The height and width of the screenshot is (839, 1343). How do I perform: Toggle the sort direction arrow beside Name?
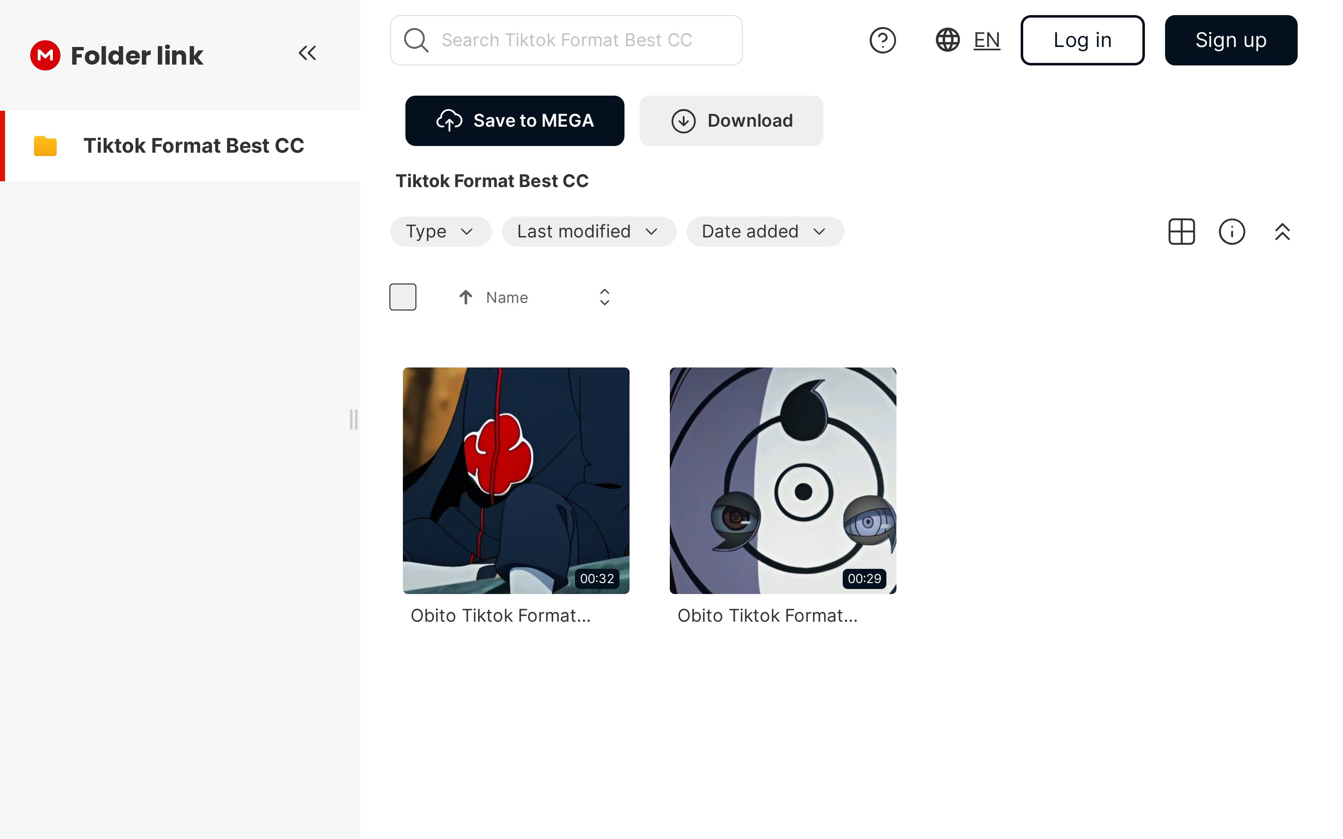[x=465, y=297]
